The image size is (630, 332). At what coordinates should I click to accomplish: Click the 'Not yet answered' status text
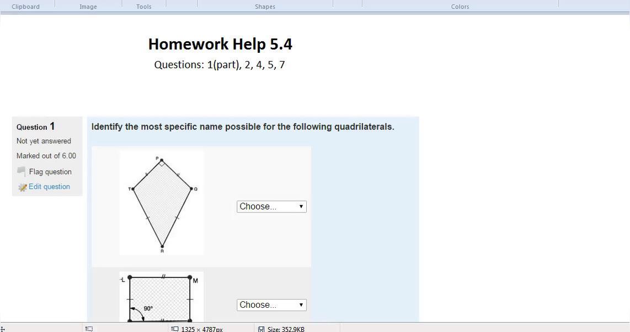click(44, 141)
